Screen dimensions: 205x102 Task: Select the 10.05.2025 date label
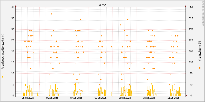click(x=149, y=98)
